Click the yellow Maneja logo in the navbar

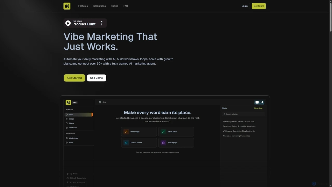(x=67, y=6)
